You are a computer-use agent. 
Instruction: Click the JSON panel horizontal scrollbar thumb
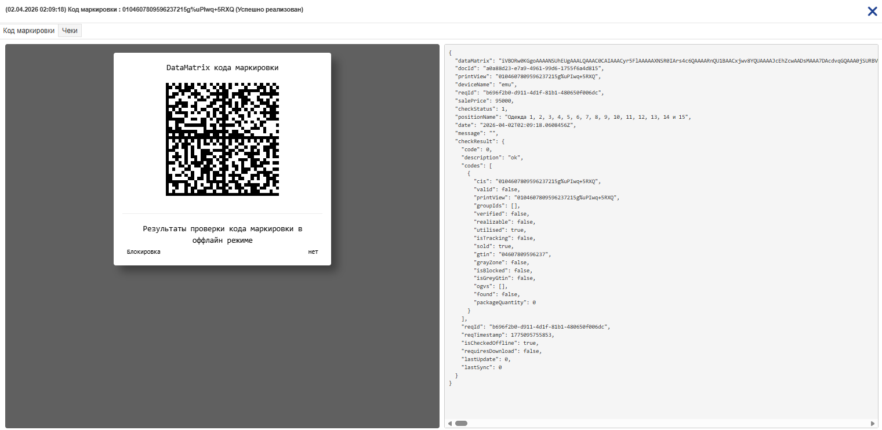click(x=461, y=423)
